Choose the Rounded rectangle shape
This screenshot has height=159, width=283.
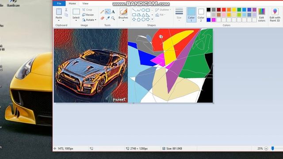coord(134,15)
